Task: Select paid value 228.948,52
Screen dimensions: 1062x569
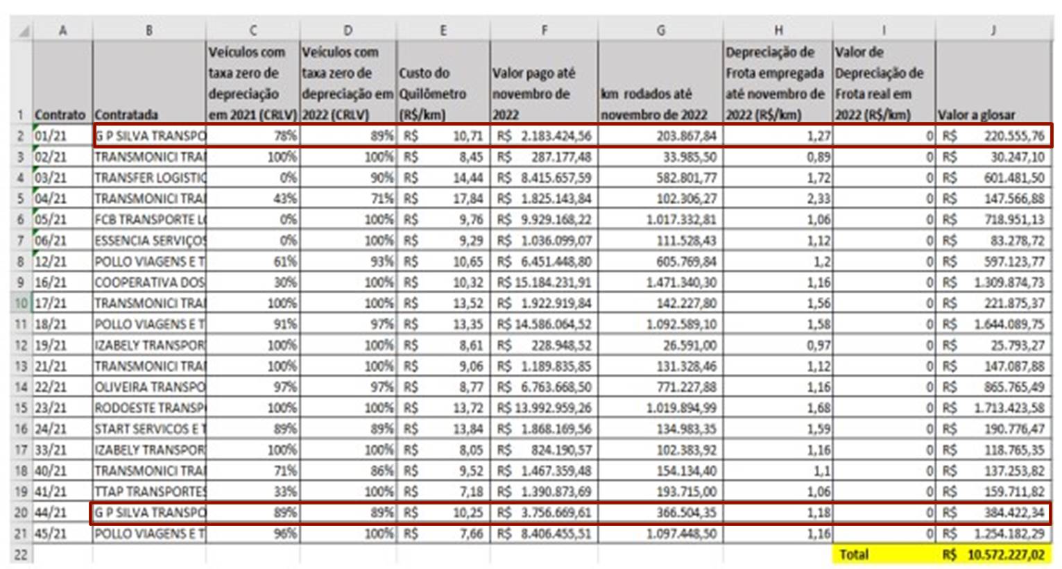Action: [x=544, y=345]
